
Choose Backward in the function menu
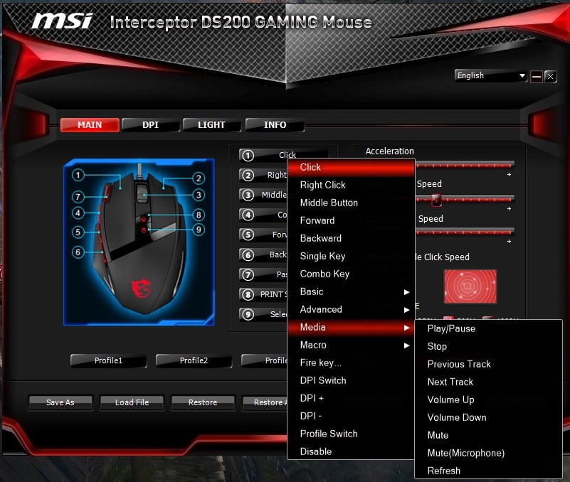click(x=351, y=238)
